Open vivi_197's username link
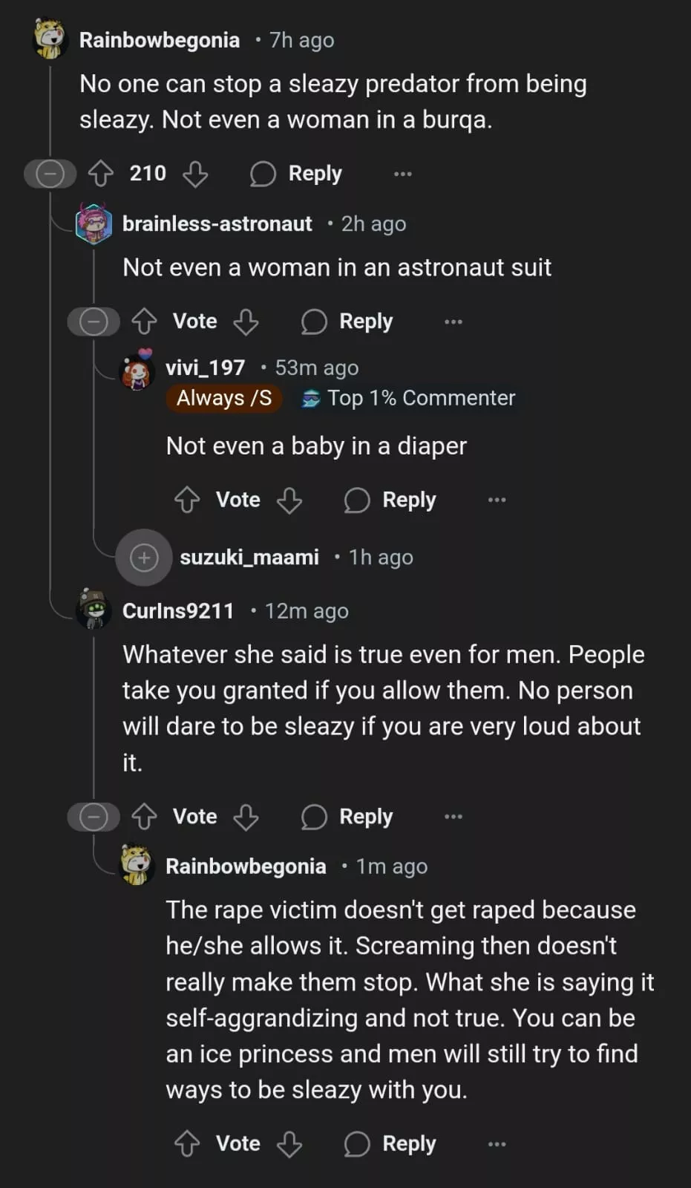Image resolution: width=691 pixels, height=1188 pixels. point(205,368)
